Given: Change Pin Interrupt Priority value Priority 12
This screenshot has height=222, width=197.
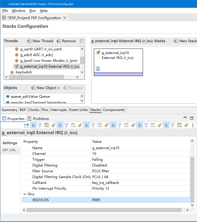Looking at the screenshot, I should click(x=140, y=188).
